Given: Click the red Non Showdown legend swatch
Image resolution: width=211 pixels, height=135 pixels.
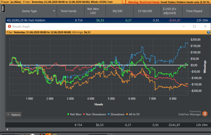Looking at the screenshot, I should (84, 114).
